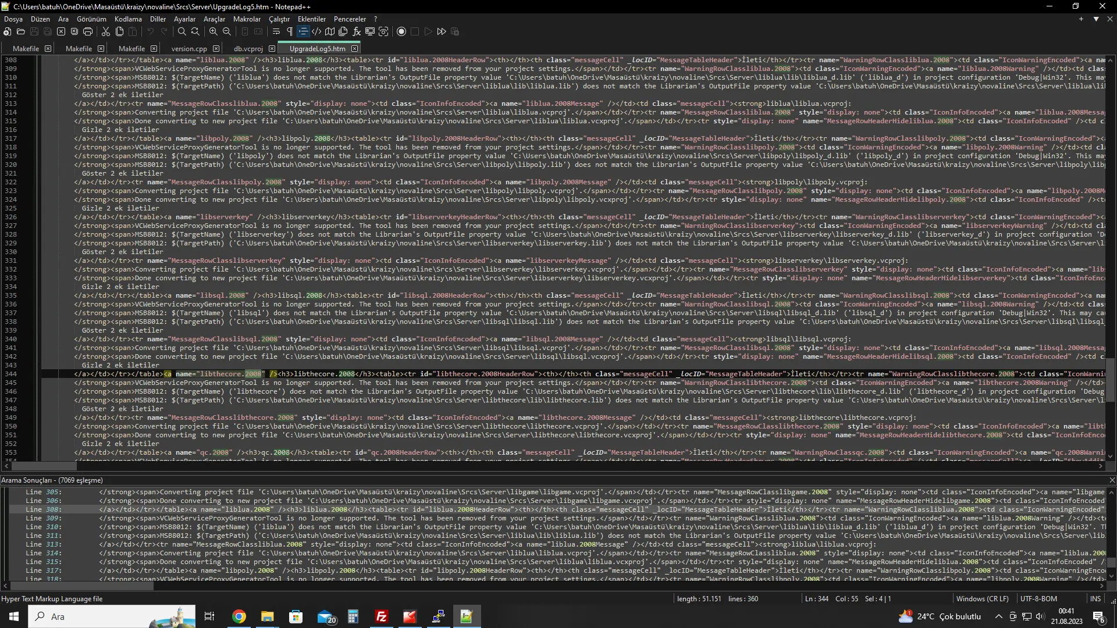
Task: Open the Makrolar menu
Action: (x=247, y=19)
